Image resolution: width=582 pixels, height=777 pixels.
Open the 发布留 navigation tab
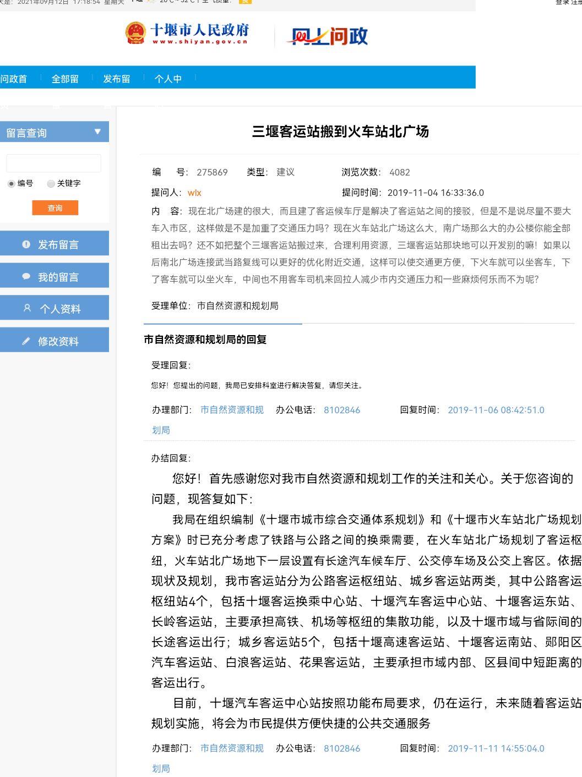(117, 79)
